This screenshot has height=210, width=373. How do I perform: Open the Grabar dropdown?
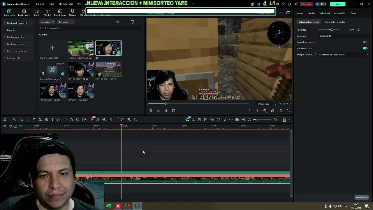point(66,22)
